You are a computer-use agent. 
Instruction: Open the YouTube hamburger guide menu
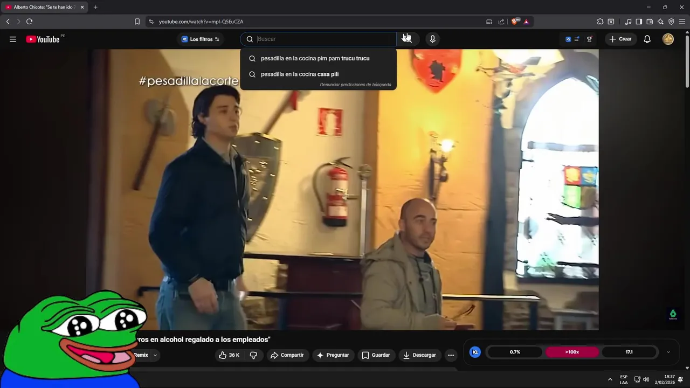[x=13, y=39]
